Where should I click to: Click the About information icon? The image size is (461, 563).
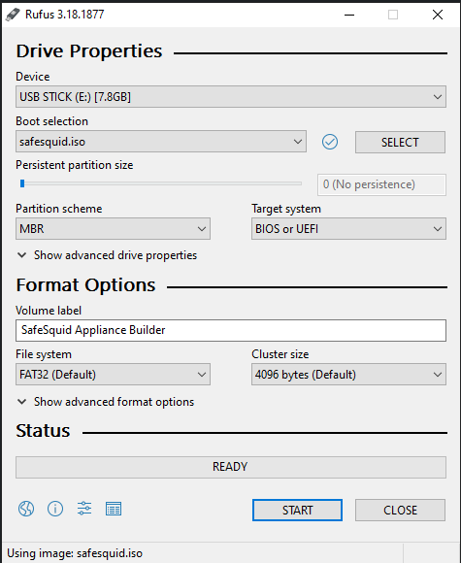coord(55,509)
